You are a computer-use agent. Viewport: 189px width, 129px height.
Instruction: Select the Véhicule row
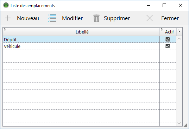[x=89, y=46]
